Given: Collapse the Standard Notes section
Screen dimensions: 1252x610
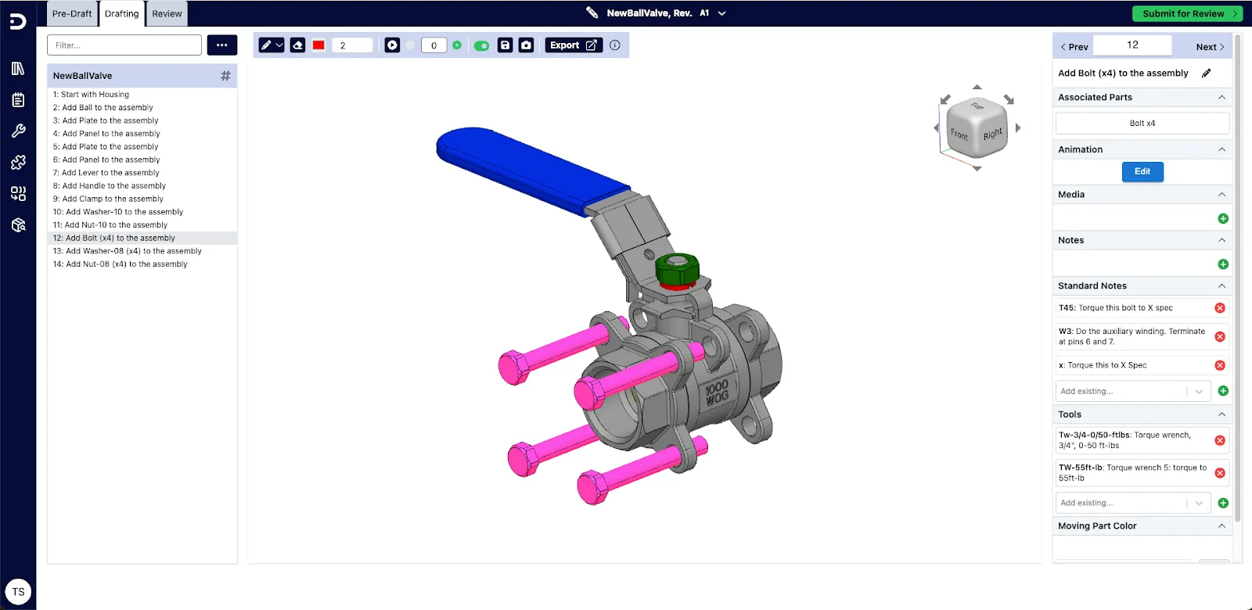Looking at the screenshot, I should [x=1221, y=286].
